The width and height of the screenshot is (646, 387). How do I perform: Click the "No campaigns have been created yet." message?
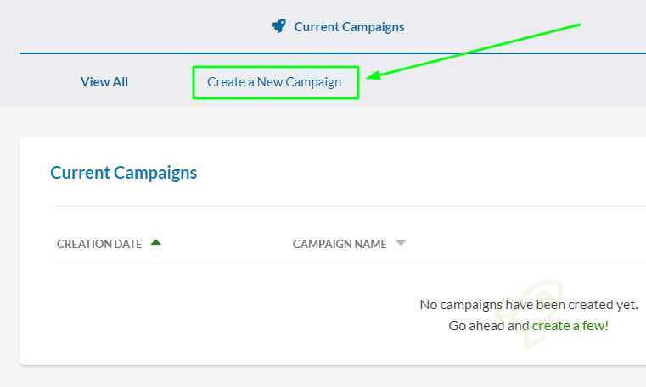click(x=528, y=304)
